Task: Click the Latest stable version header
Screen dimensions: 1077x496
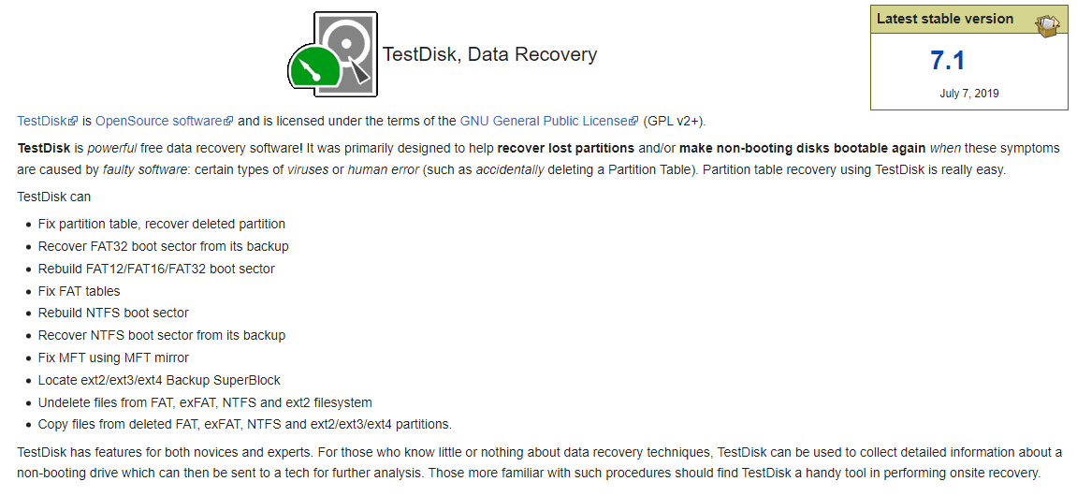Action: (944, 19)
